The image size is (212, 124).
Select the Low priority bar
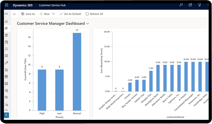point(59,90)
